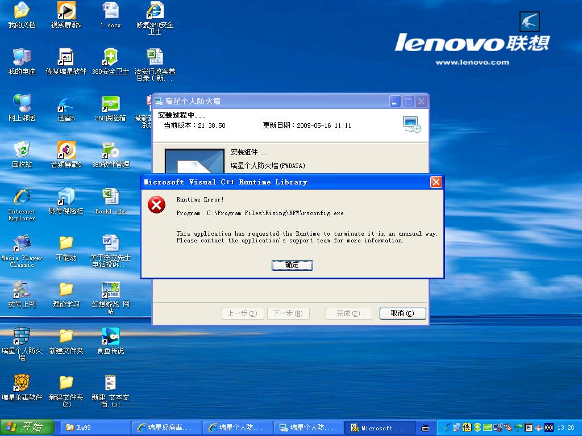Viewport: 582px width, 436px height.
Task: Close the Microsoft Visual C++ Runtime Library dialog
Action: (436, 182)
